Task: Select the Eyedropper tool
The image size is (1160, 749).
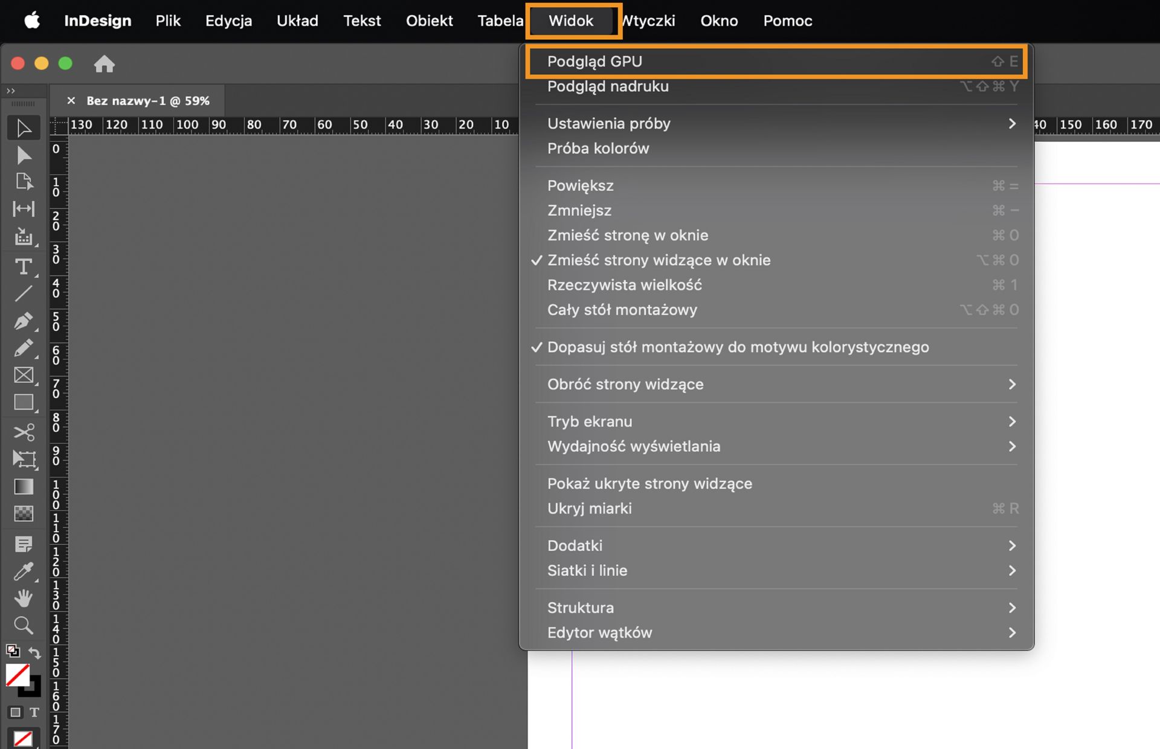Action: click(x=23, y=571)
